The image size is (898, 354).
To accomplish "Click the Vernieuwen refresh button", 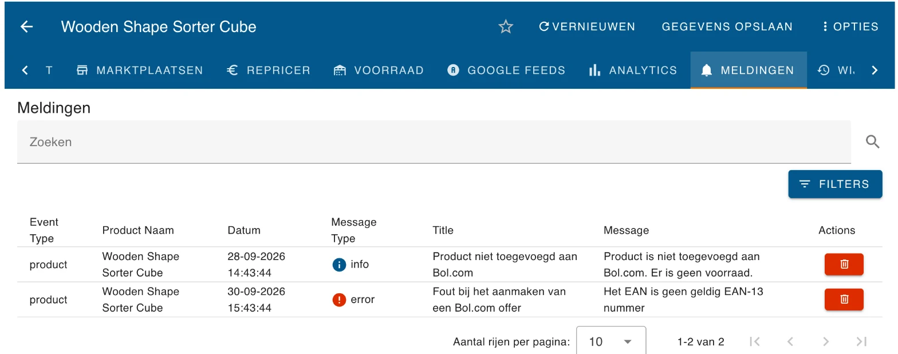I will tap(587, 27).
